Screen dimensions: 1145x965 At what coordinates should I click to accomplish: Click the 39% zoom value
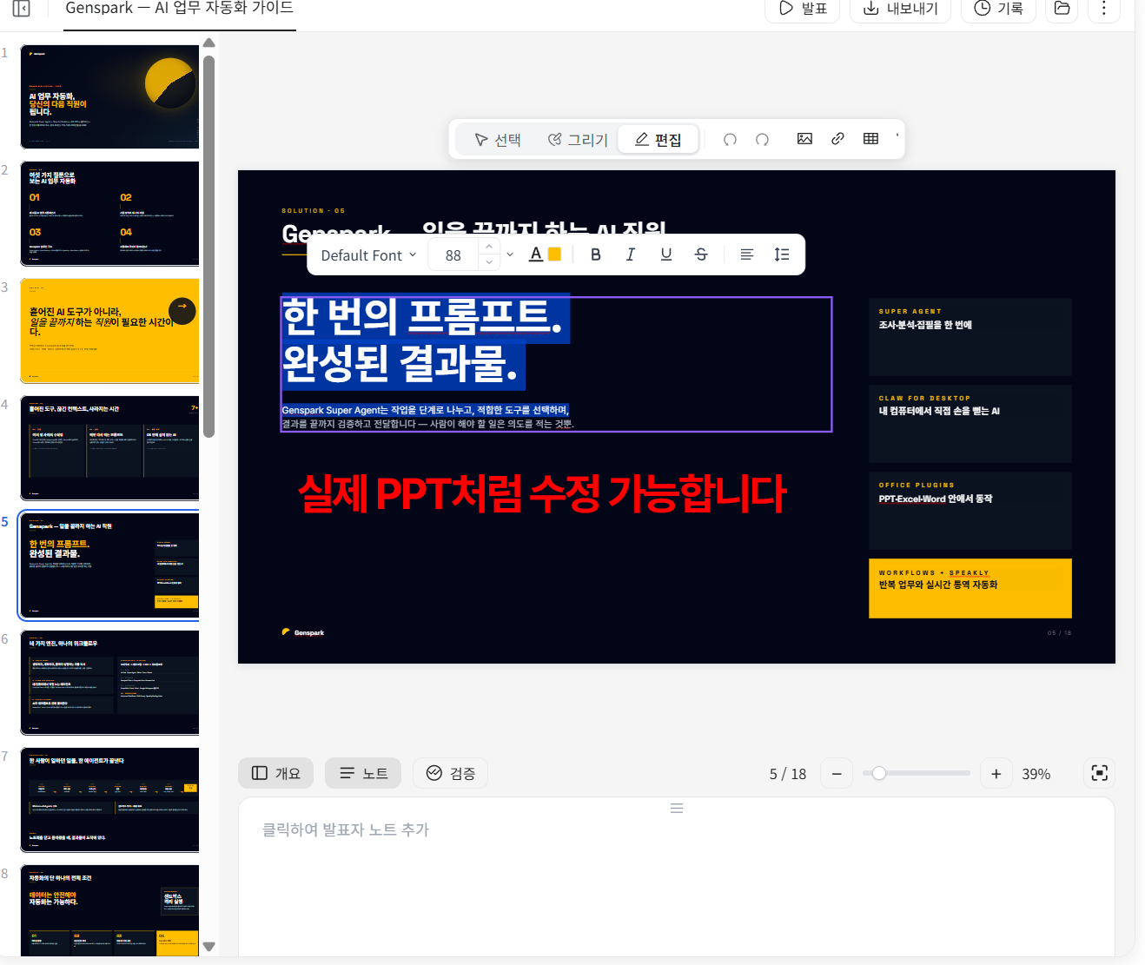pyautogui.click(x=1036, y=774)
